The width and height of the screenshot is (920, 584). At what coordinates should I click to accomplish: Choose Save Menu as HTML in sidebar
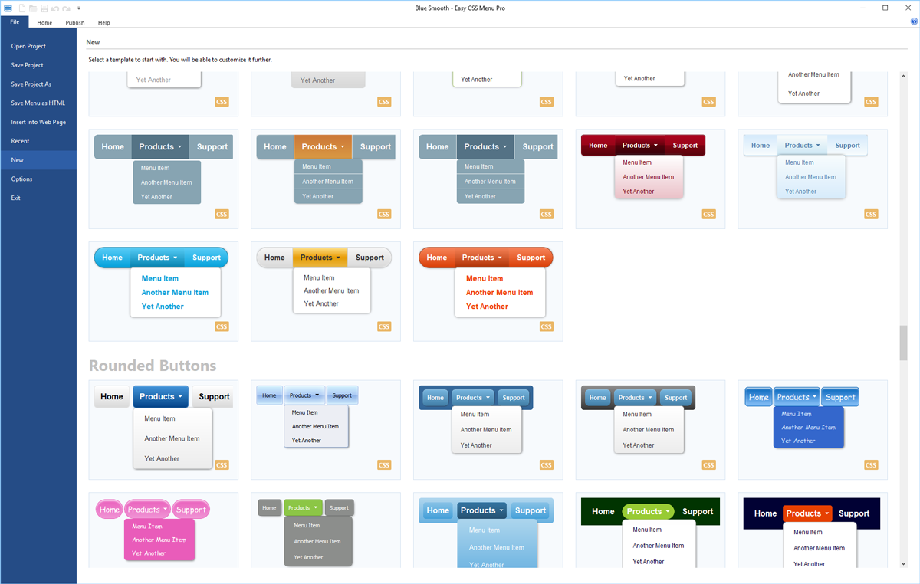38,103
